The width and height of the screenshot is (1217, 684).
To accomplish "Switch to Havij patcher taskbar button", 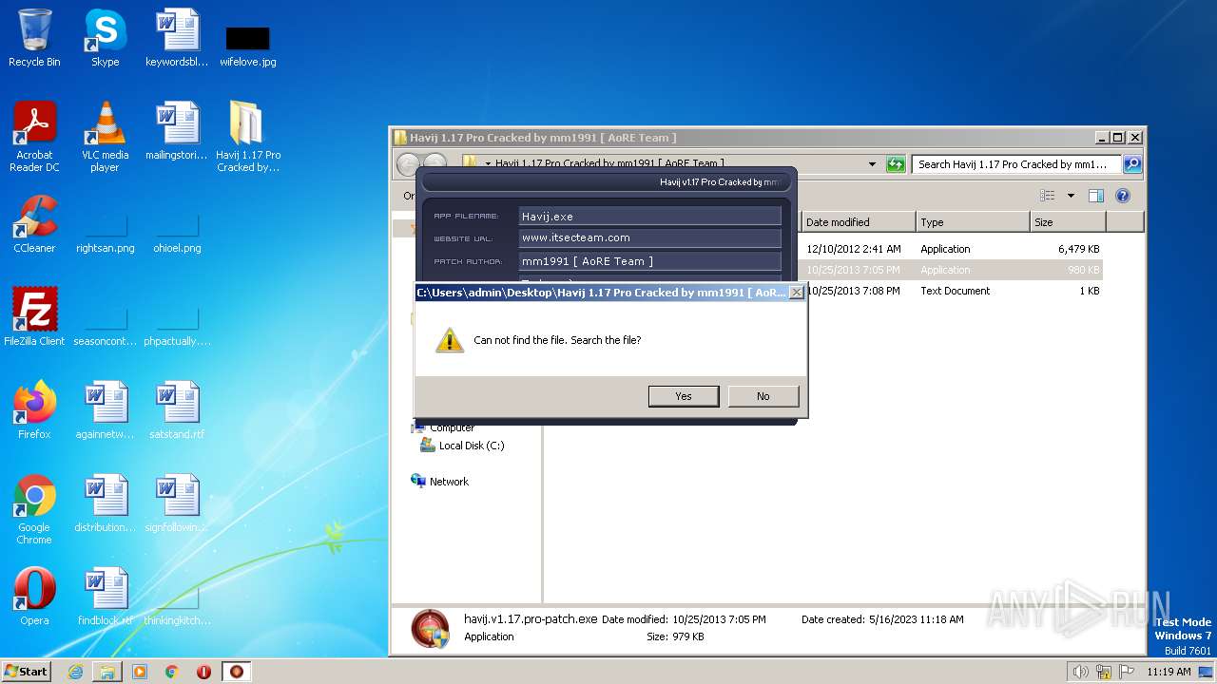I will tap(237, 672).
